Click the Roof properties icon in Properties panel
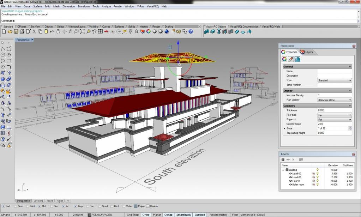Viewport: 361px width, 217px height. [x=297, y=59]
